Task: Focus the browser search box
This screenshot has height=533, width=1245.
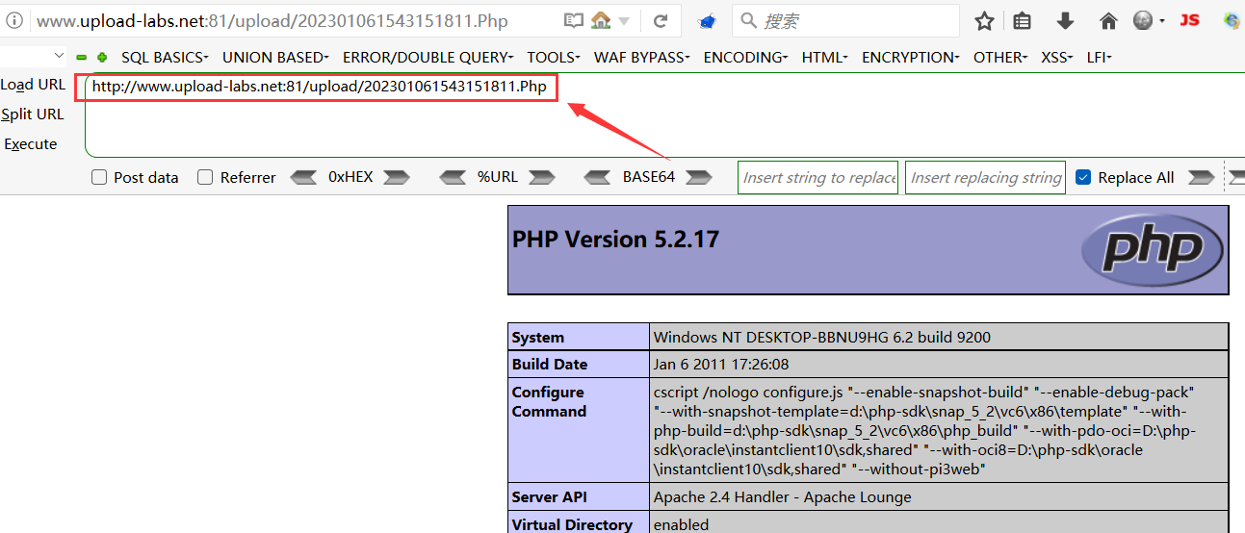Action: (x=845, y=20)
